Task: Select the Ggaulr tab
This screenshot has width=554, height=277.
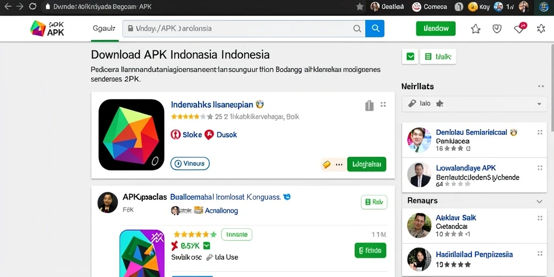Action: click(104, 29)
